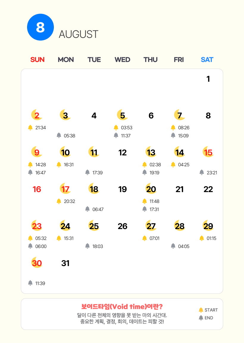Open date 31 on the calendar
The width and height of the screenshot is (244, 343).
(65, 263)
